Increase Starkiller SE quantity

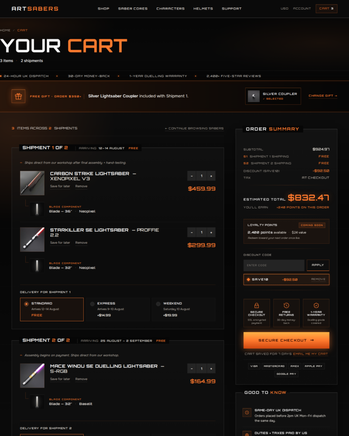tap(211, 232)
